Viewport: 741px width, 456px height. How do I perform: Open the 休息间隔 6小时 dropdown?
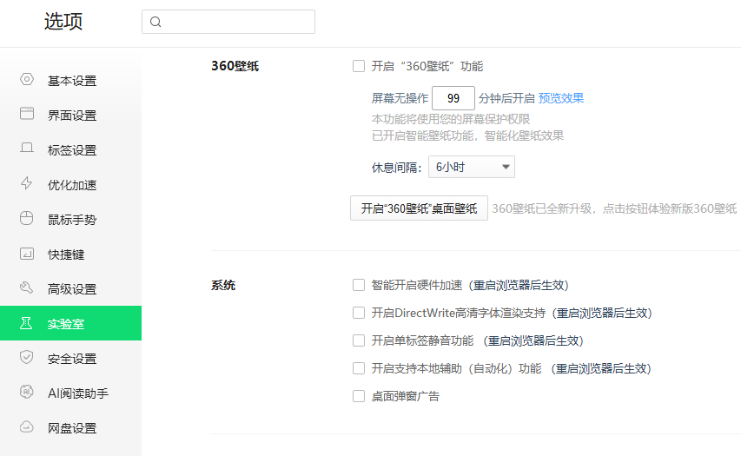[471, 167]
